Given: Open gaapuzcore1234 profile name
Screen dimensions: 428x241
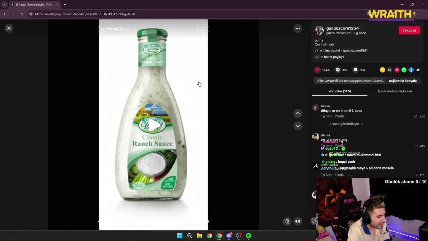Looking at the screenshot, I should tap(342, 28).
